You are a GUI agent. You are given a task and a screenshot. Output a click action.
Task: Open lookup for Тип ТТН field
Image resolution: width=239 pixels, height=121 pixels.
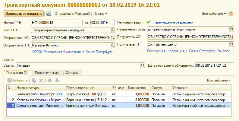[112, 30]
